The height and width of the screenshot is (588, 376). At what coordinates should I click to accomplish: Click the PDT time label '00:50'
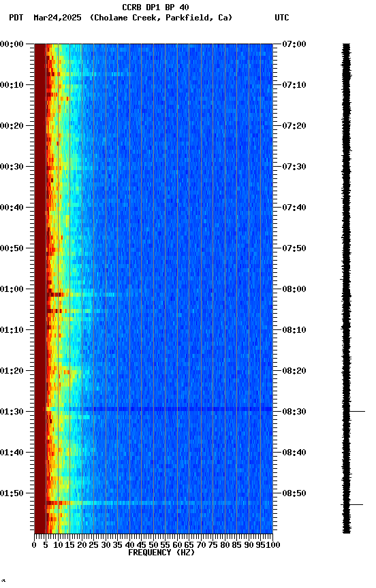coord(12,248)
